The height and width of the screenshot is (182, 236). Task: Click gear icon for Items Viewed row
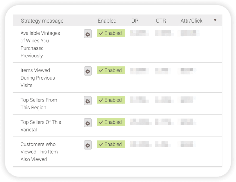88,71
